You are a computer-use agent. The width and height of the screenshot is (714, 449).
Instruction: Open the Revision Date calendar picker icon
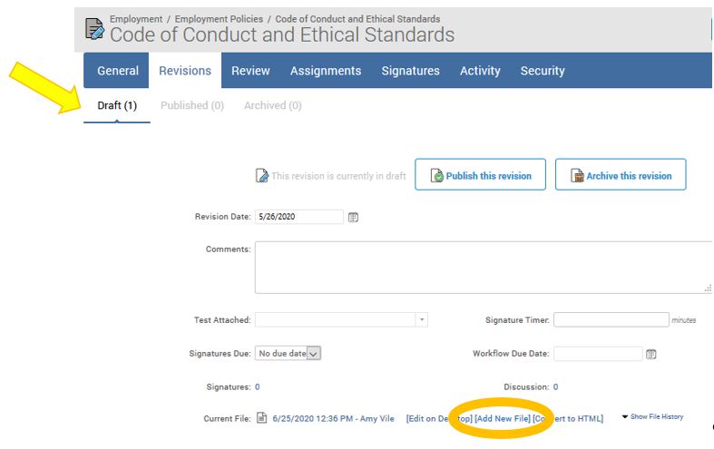click(x=353, y=217)
